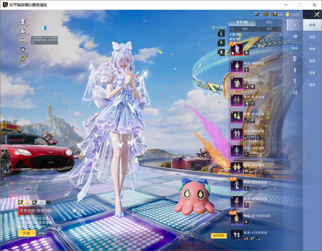The height and width of the screenshot is (251, 322).
Task: Open the 默认 sort dropdown
Action: coord(270,29)
